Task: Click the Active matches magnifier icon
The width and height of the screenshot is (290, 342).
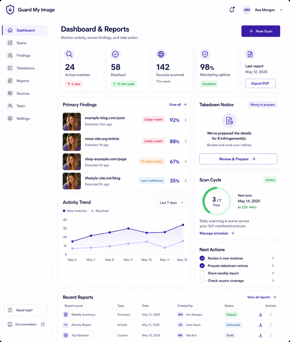Action: click(69, 54)
